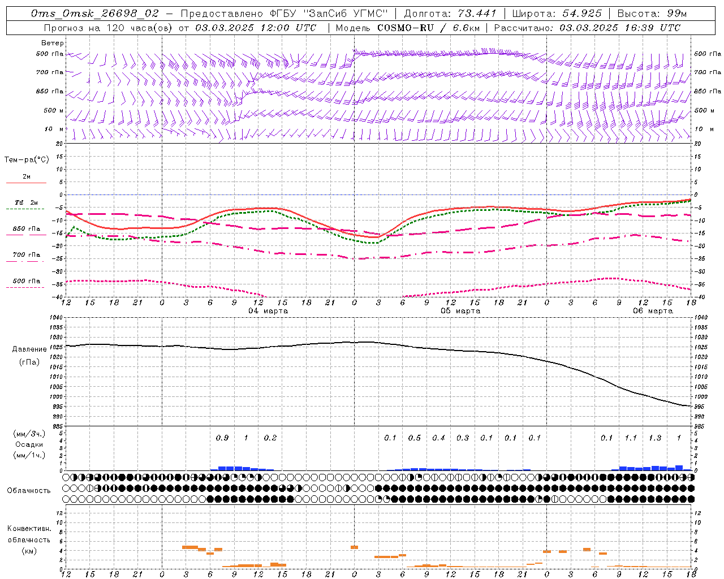Click the 500 м wind level label, left axis
The image size is (724, 579).
(x=54, y=111)
